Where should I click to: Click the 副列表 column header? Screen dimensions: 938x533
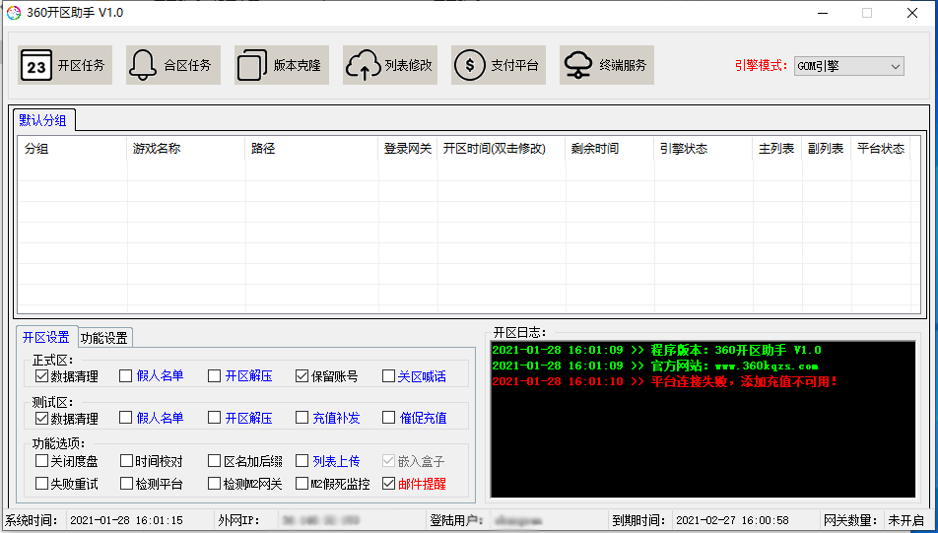pos(826,149)
